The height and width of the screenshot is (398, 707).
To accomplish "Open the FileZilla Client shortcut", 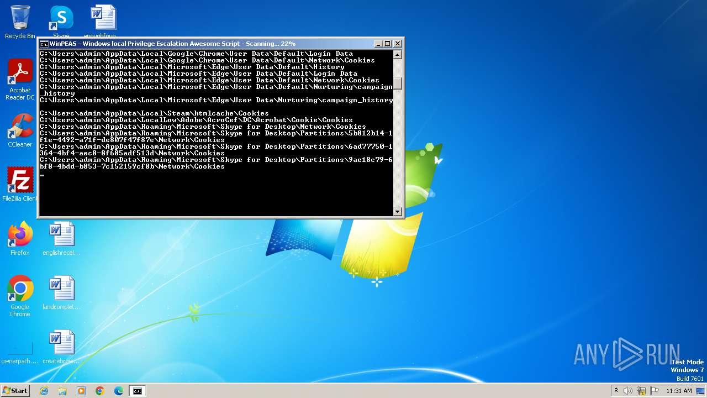I will (20, 185).
